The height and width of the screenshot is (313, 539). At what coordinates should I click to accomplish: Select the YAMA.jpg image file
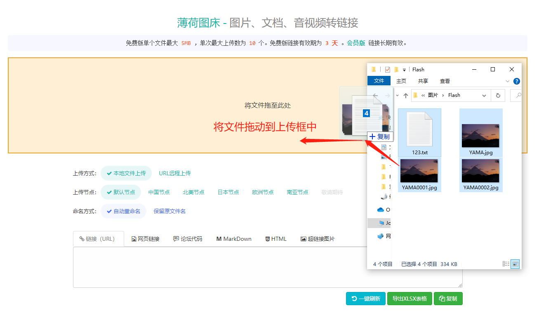click(x=481, y=133)
